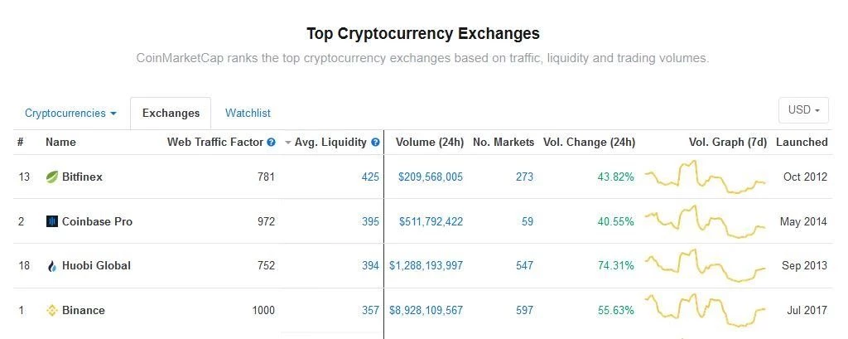Open the Cryptocurrencies dropdown menu
848x339 pixels.
click(70, 113)
